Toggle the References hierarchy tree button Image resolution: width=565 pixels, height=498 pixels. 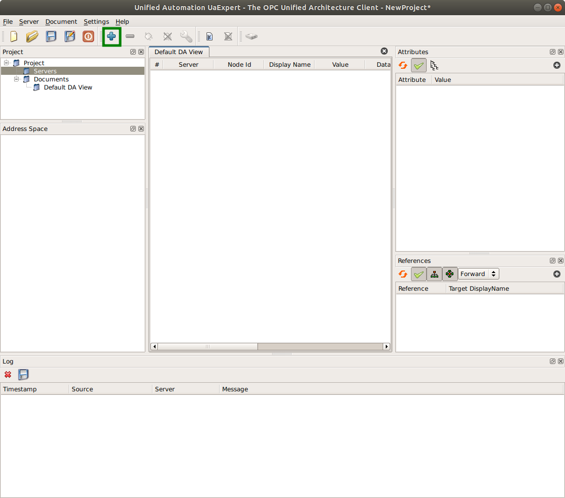click(x=435, y=274)
